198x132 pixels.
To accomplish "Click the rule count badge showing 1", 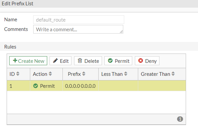I will 180,119.
